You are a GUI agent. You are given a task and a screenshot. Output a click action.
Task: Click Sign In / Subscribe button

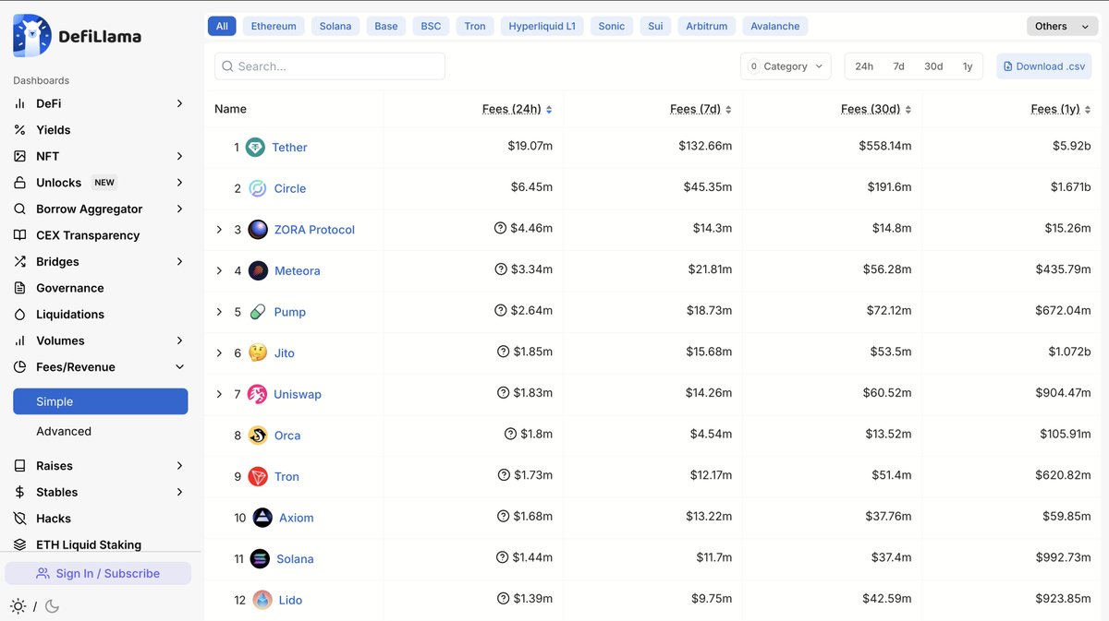pyautogui.click(x=98, y=573)
